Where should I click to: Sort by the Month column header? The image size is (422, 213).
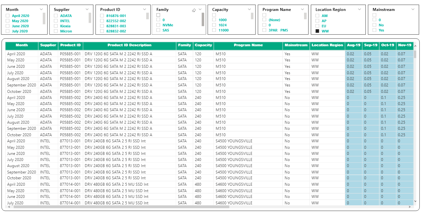tap(22, 46)
